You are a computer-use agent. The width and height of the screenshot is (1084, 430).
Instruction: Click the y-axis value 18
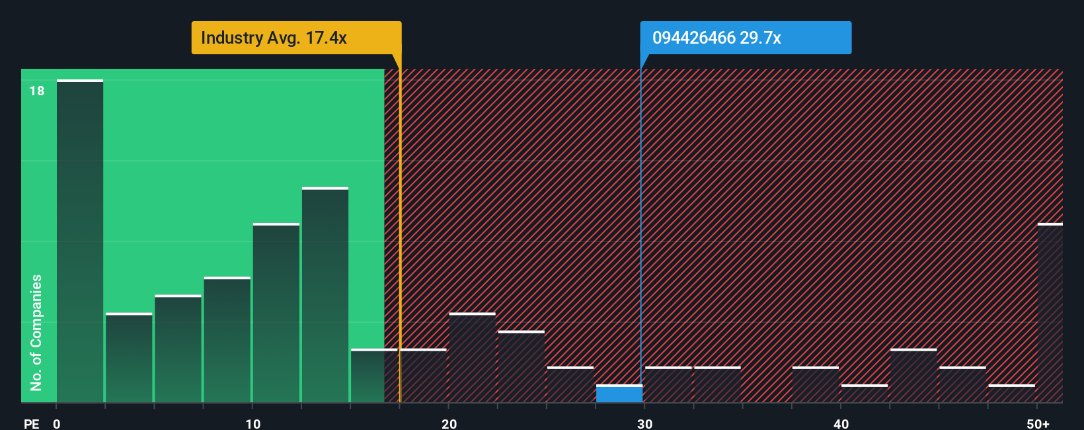(x=37, y=91)
